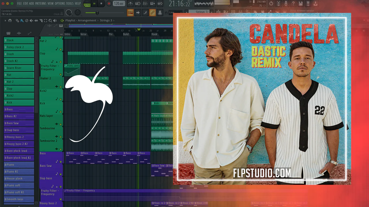Screen dimensions: 369x207
Task: Toggle the Playlist snap magnet
Action: click(10, 20)
